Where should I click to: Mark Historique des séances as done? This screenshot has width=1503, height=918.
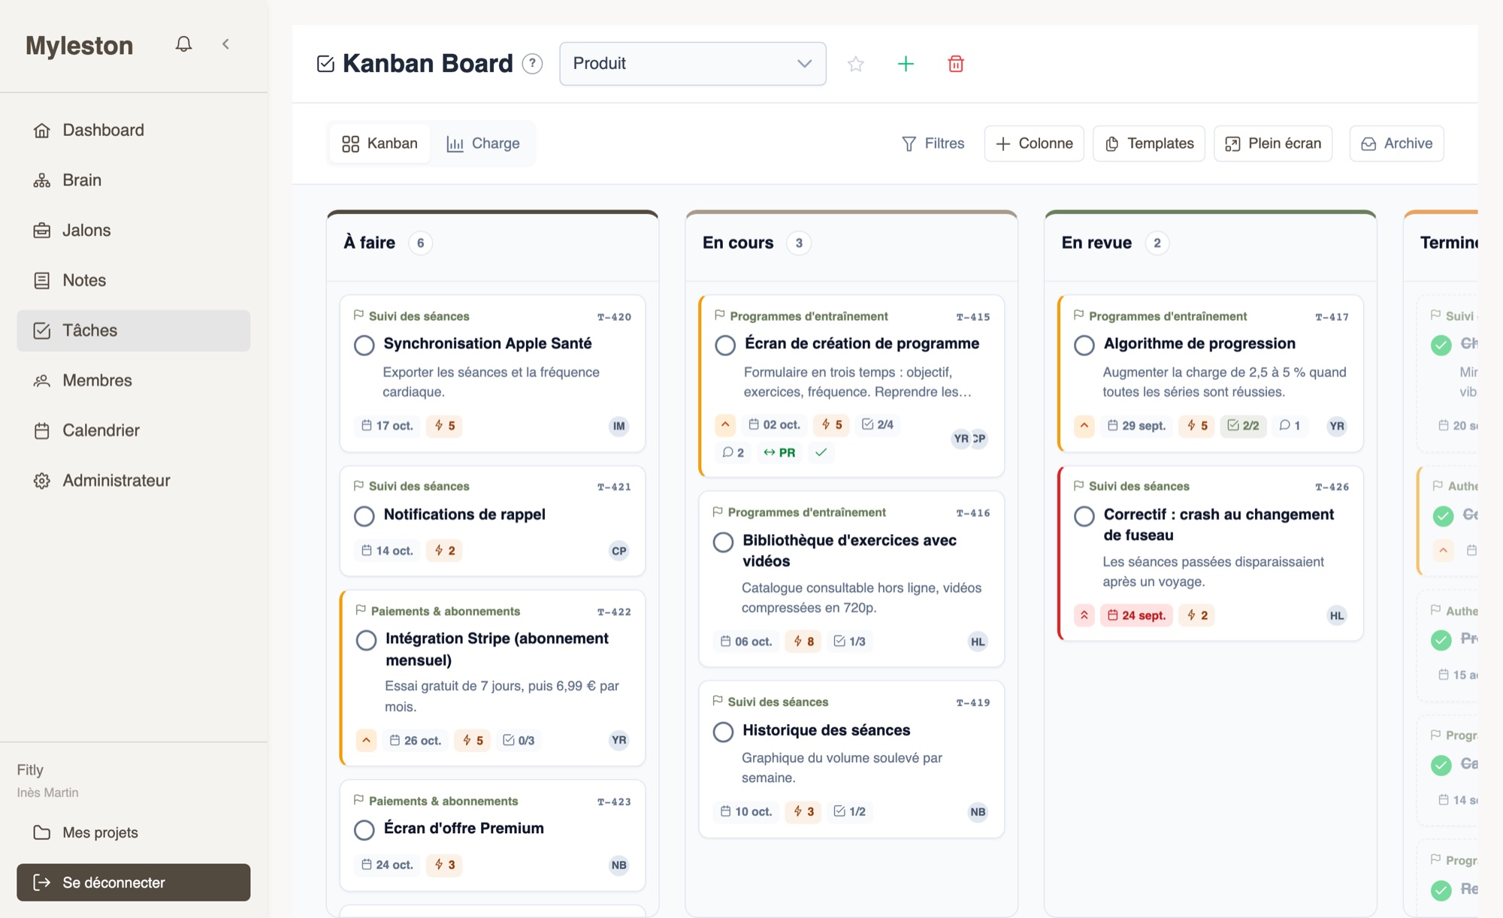tap(723, 732)
